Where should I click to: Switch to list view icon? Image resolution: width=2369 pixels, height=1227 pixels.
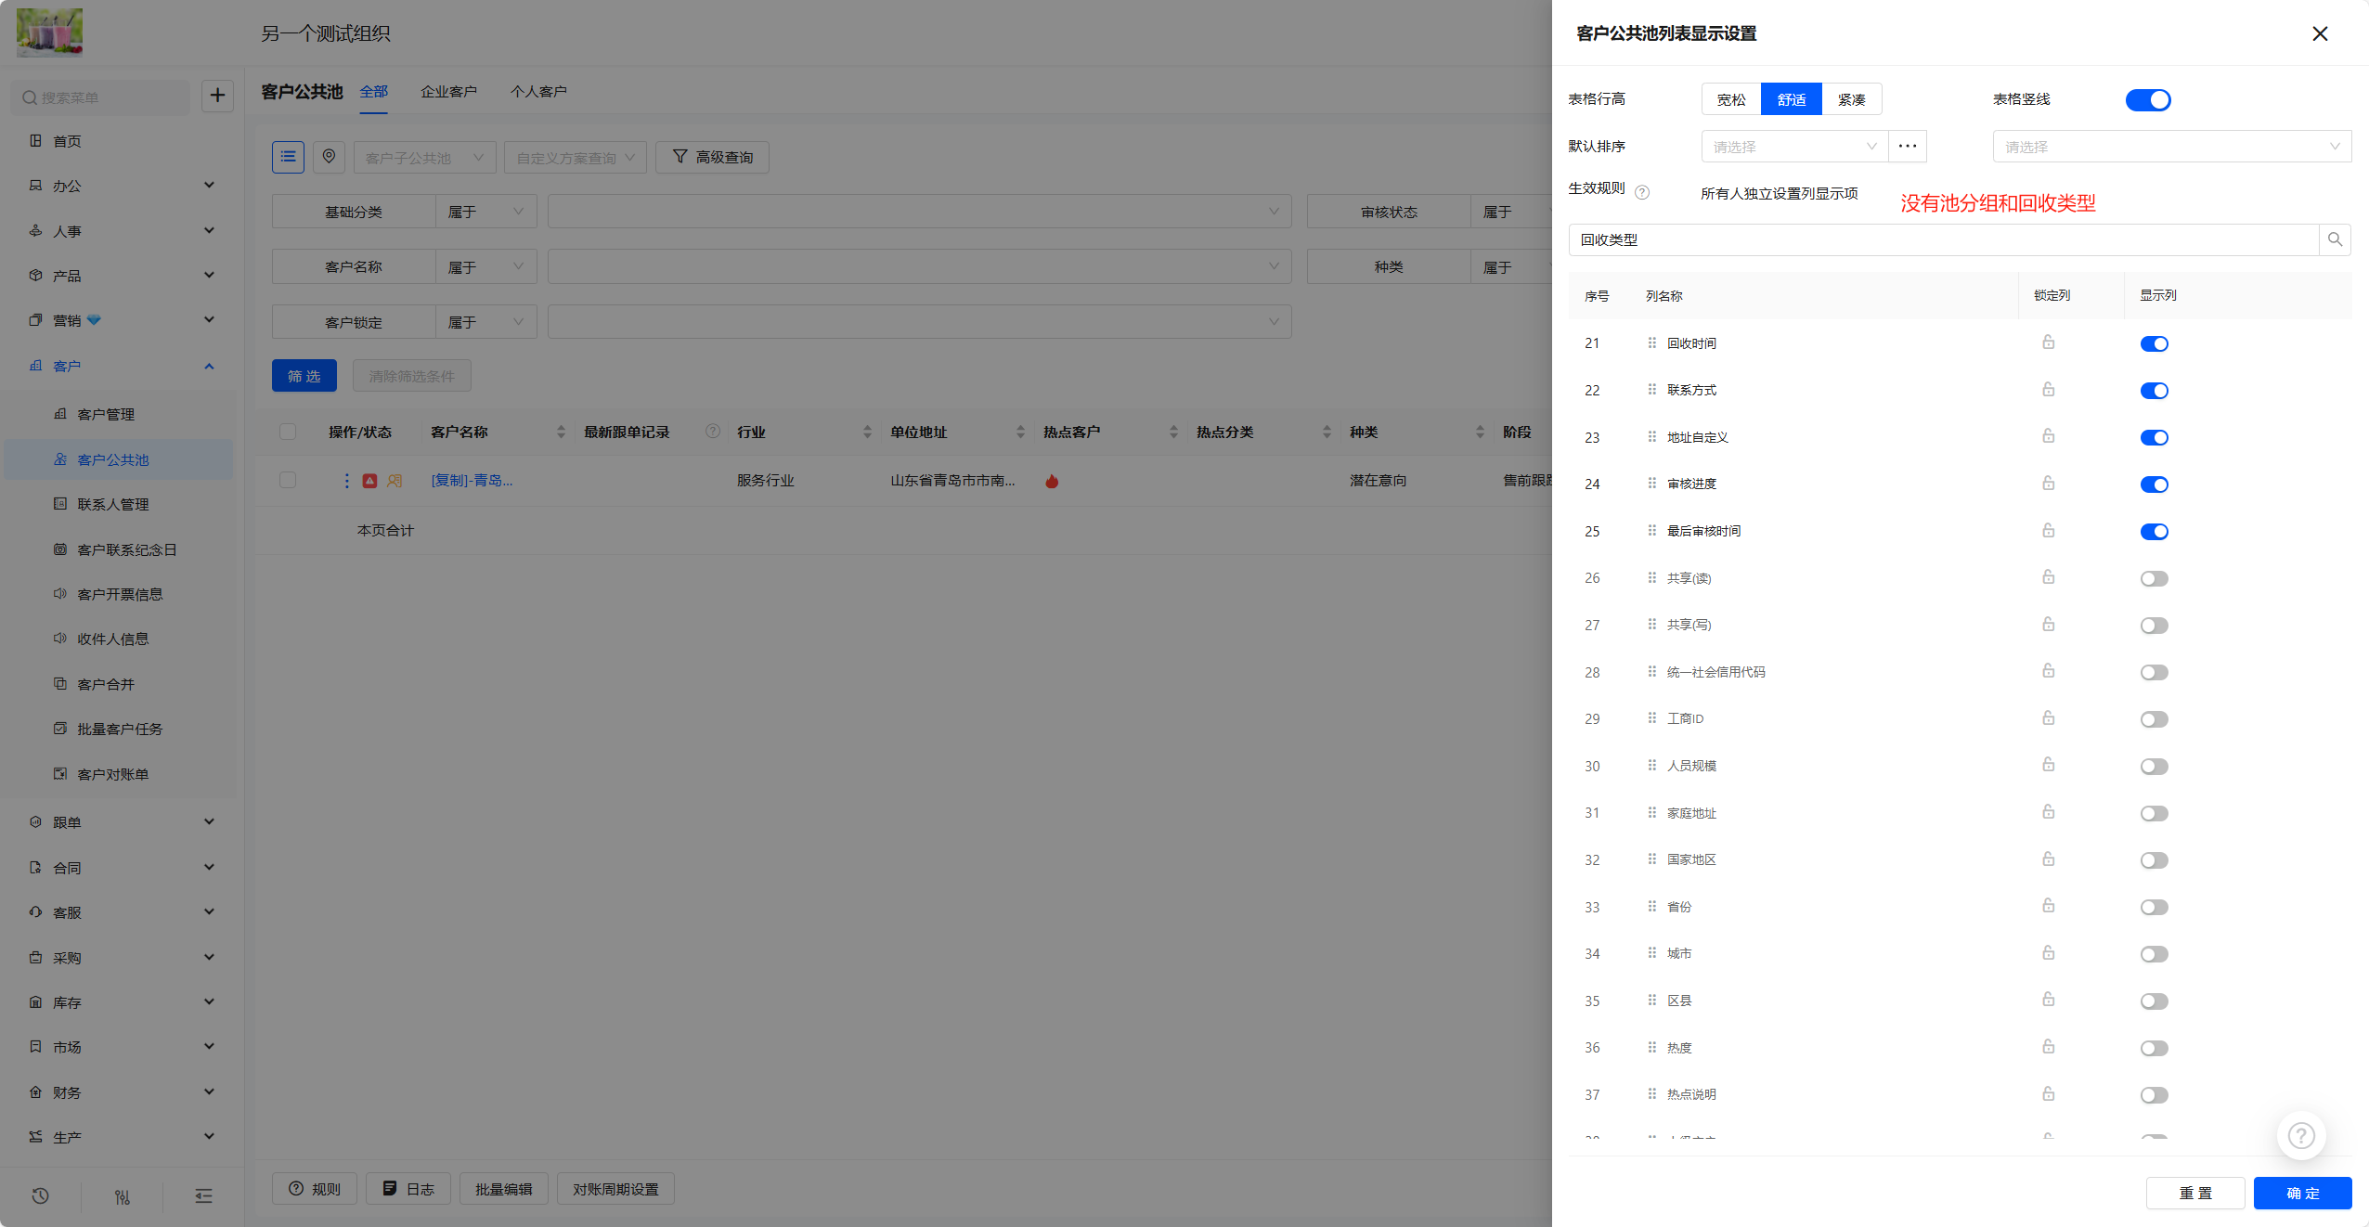[288, 157]
